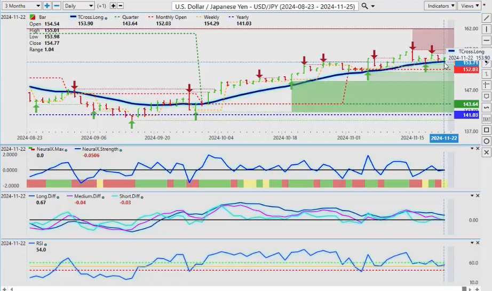Select the diagonal trend line drawing tool
Viewport: 492px width, 291px height.
[486, 18]
